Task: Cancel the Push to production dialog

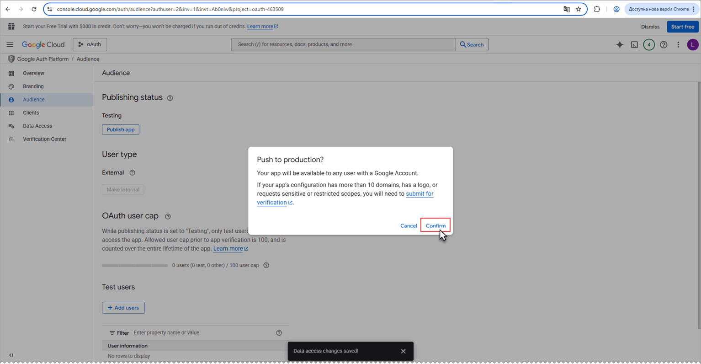Action: (409, 225)
